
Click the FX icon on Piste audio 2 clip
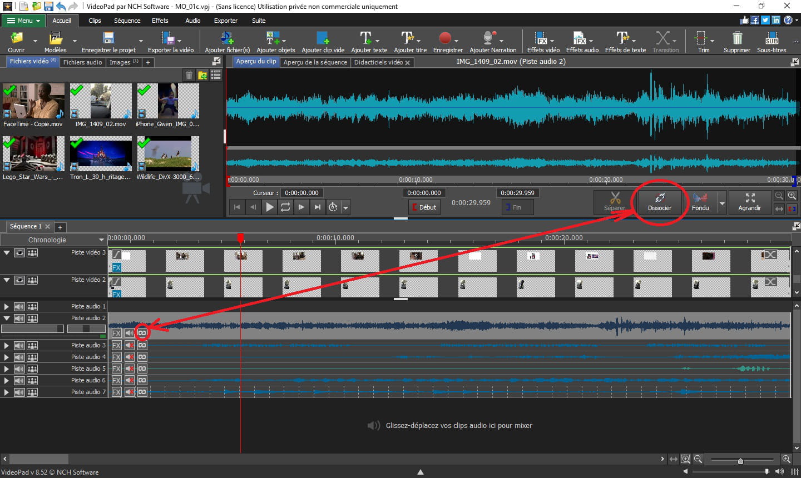[116, 333]
